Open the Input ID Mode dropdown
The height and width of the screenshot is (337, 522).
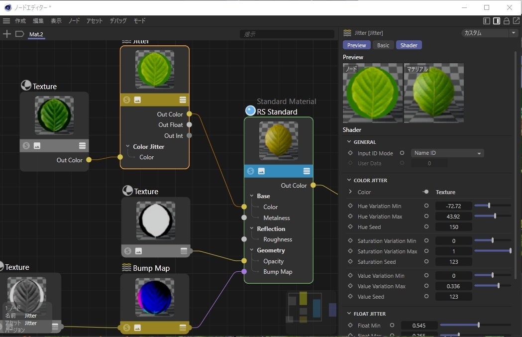tap(448, 153)
